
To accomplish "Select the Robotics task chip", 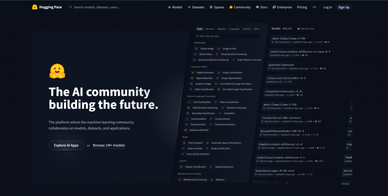I will coord(217,180).
